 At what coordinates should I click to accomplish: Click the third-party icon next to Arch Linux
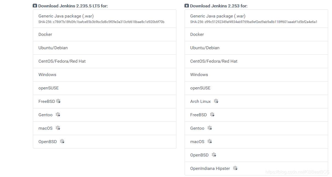(x=216, y=101)
